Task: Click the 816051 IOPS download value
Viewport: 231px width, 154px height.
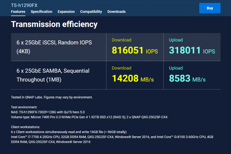Action: click(x=135, y=50)
